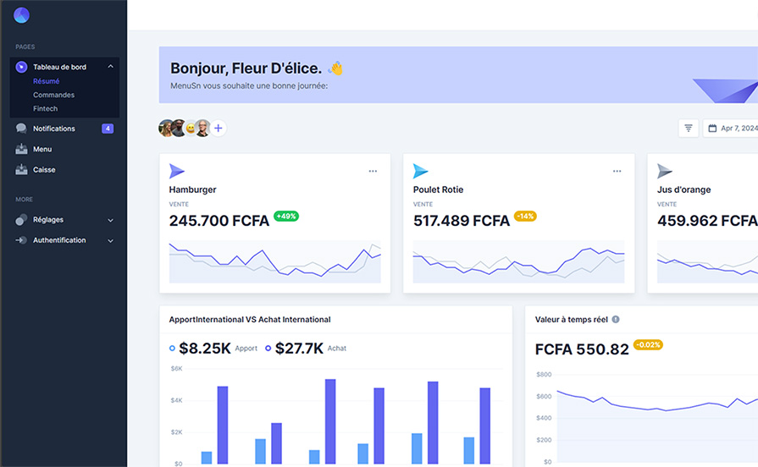This screenshot has height=467, width=758.
Task: Open the Commandes submenu item
Action: (53, 95)
